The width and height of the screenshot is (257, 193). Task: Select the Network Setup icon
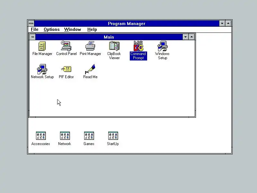pyautogui.click(x=42, y=69)
